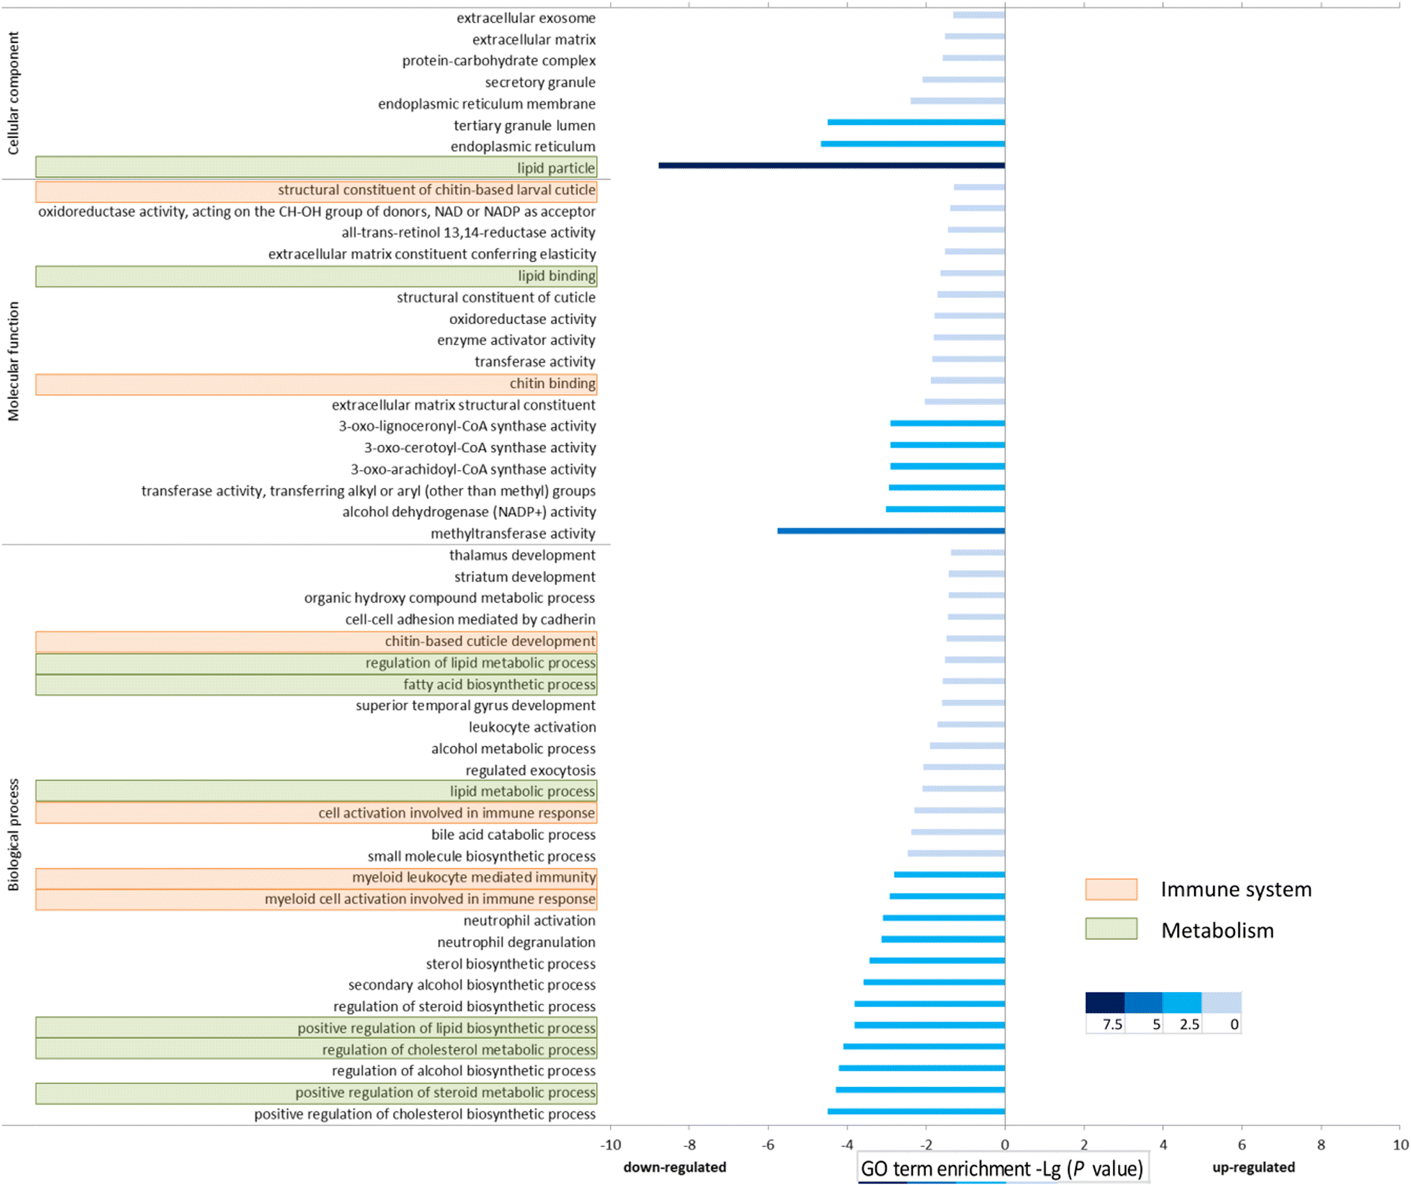Click the 'GO term enrichment -Lg (P value)' title
This screenshot has width=1411, height=1185.
pyautogui.click(x=1002, y=1168)
